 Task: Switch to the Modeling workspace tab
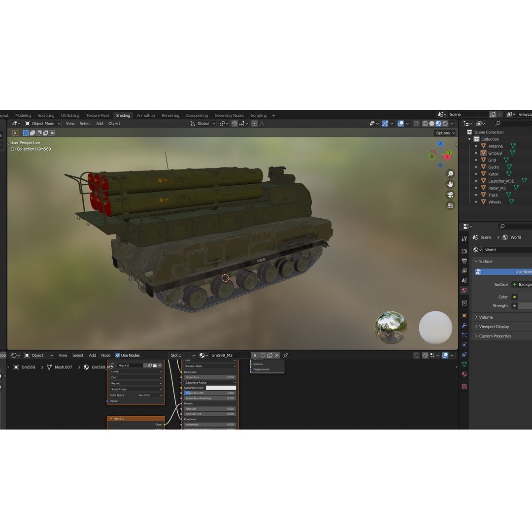(x=23, y=115)
